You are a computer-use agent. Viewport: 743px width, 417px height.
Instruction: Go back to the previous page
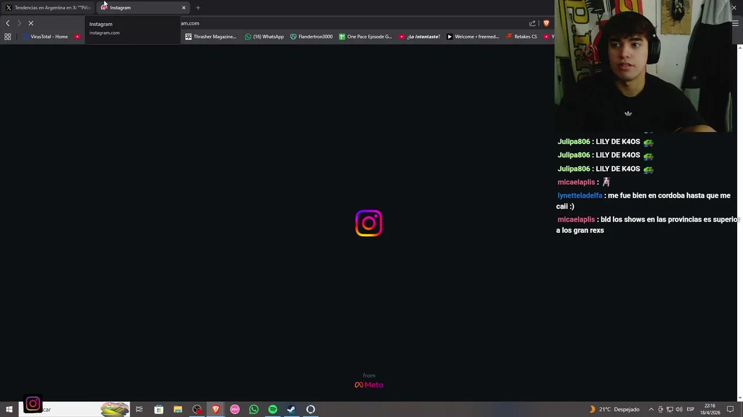pyautogui.click(x=8, y=23)
